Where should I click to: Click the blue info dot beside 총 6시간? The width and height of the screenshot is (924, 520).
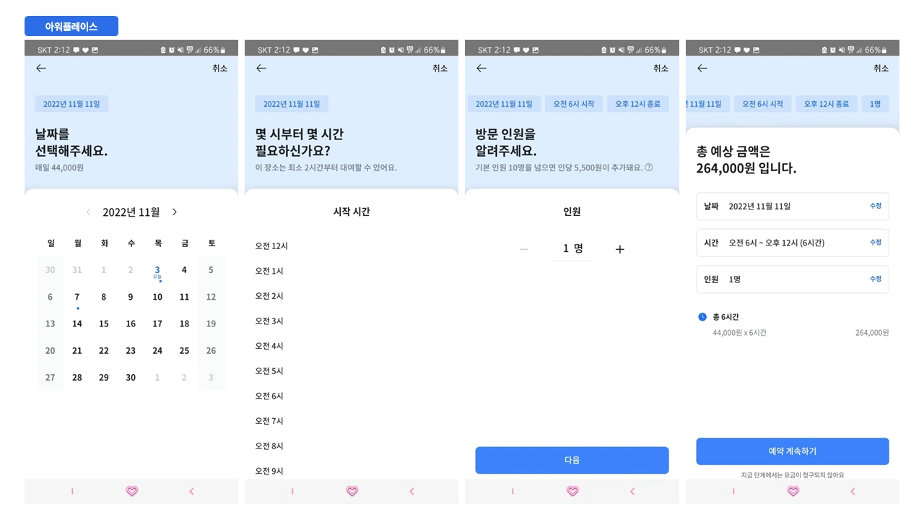tap(702, 316)
